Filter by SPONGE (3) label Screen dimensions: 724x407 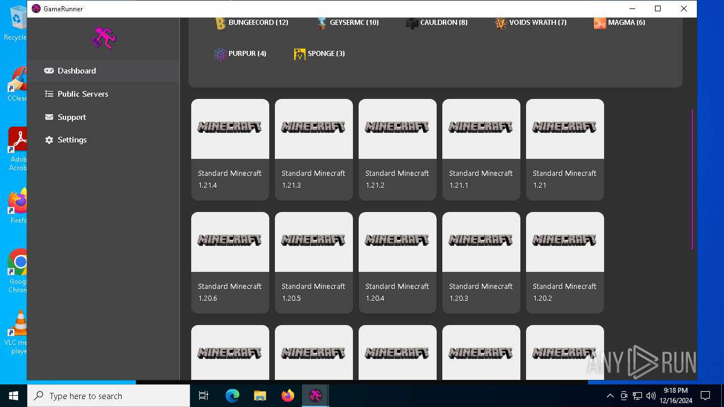click(326, 54)
